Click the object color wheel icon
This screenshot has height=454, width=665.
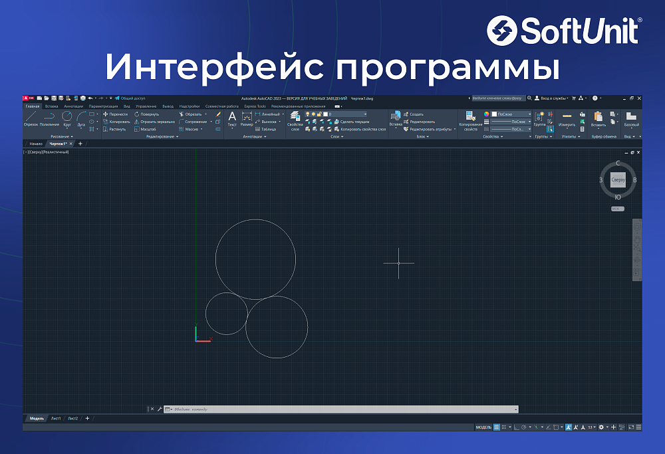point(487,114)
